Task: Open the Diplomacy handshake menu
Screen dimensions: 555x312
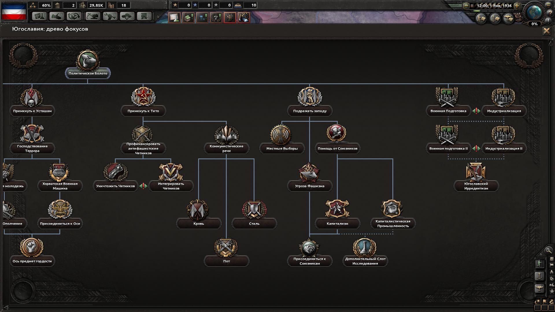Action: pyautogui.click(x=57, y=16)
